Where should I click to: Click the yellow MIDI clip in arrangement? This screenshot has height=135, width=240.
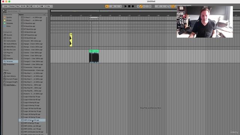coord(71,40)
